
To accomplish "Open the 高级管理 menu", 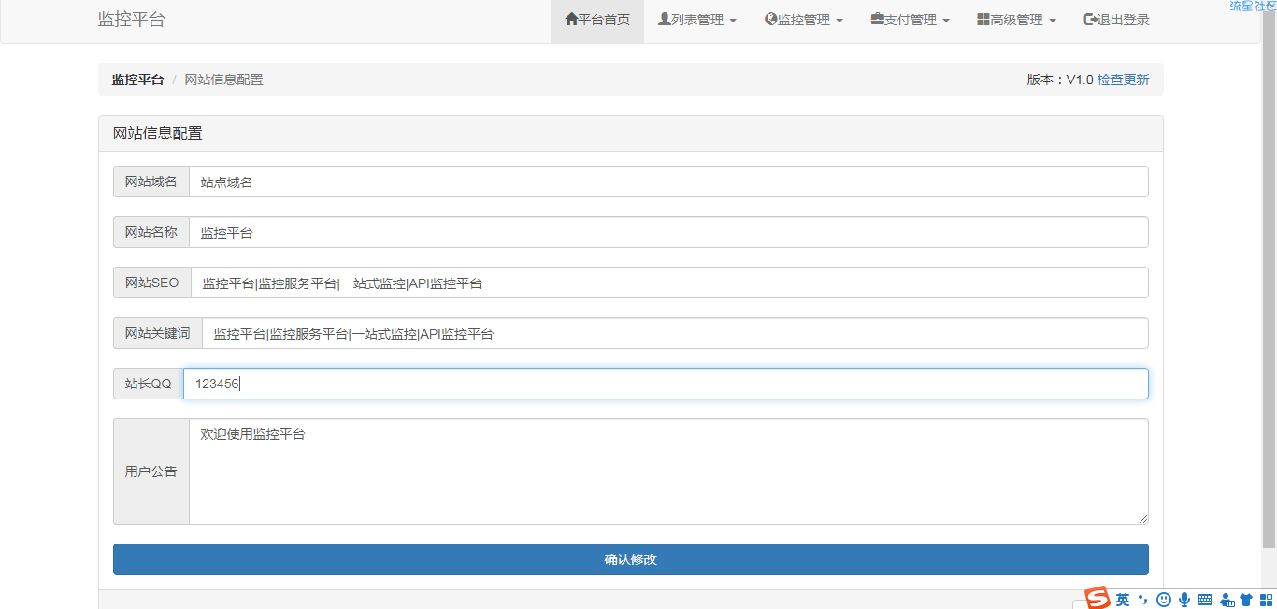I will pos(1016,20).
